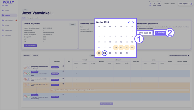Choose 28 février in the calendar

pyautogui.click(x=127, y=53)
